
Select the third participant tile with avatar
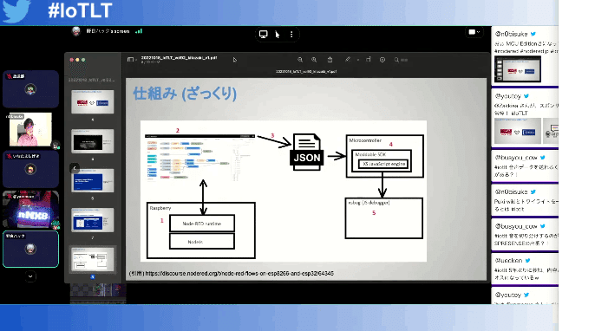coord(30,169)
